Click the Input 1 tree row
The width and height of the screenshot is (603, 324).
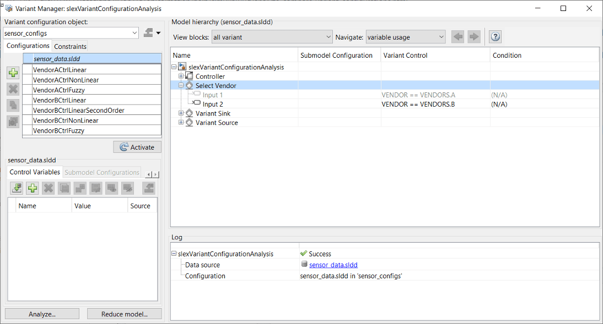[x=385, y=95]
